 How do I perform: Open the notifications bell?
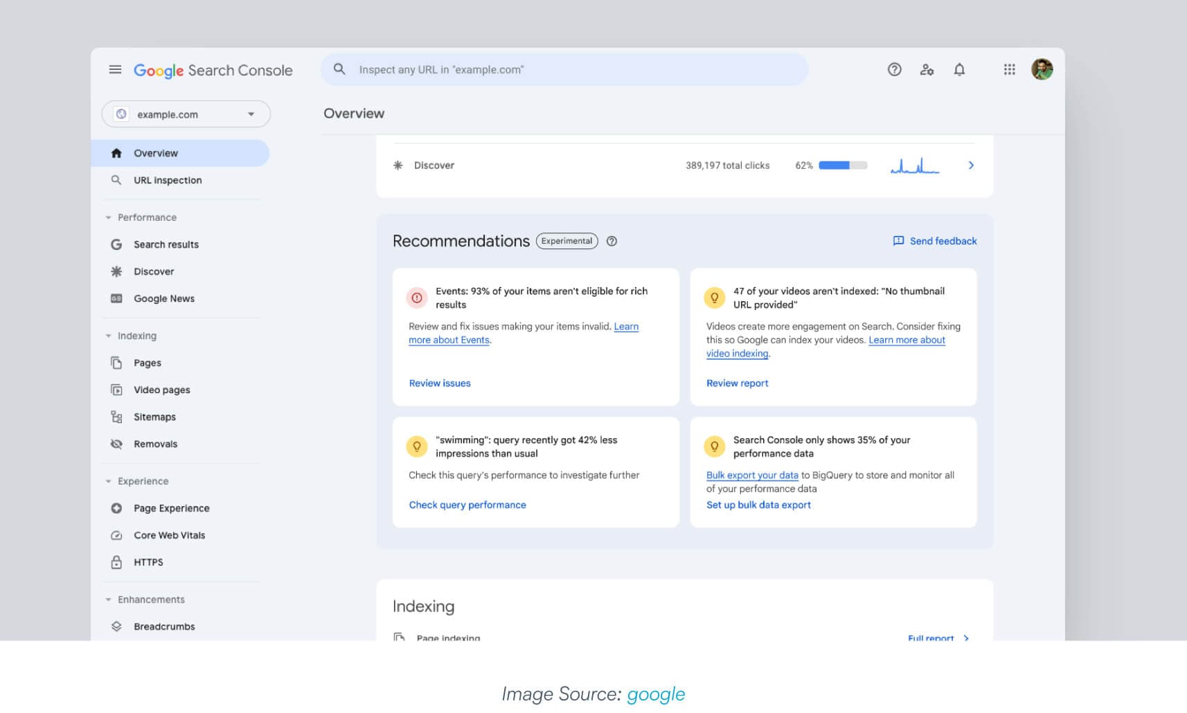pos(959,69)
